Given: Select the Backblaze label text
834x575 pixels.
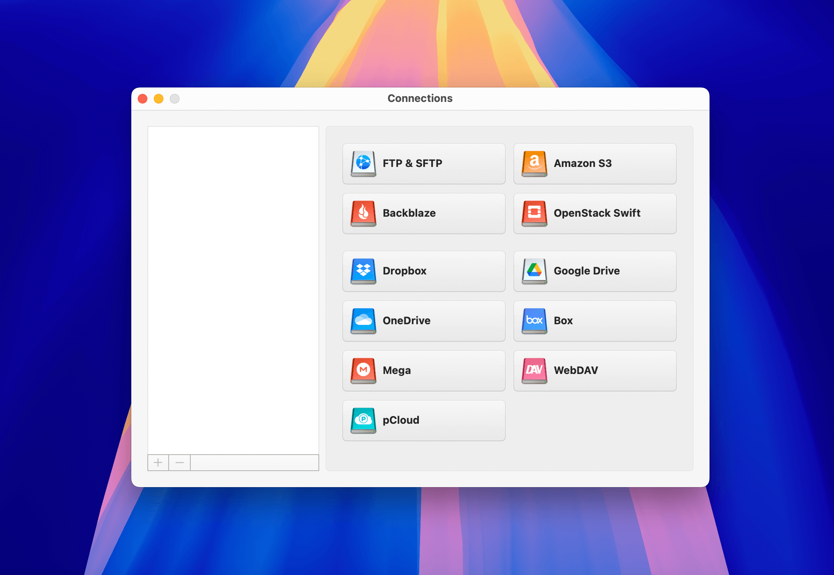Looking at the screenshot, I should (x=409, y=213).
